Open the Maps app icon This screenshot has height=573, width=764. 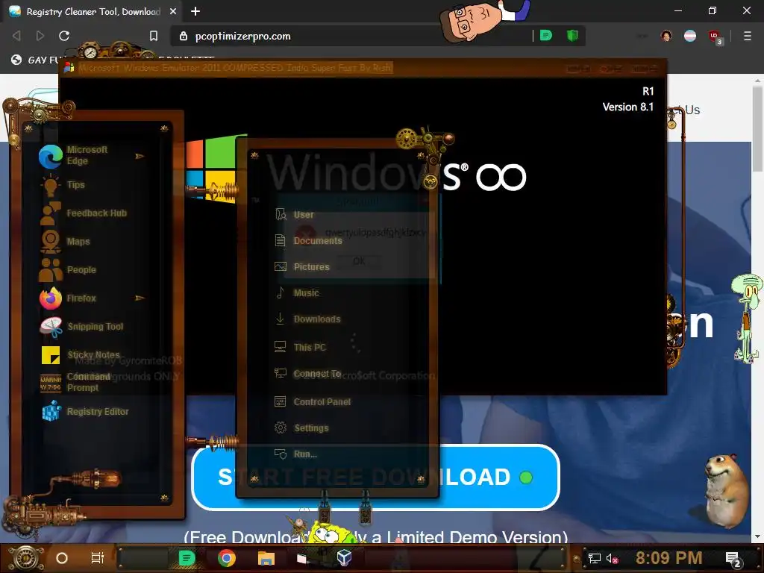click(51, 242)
